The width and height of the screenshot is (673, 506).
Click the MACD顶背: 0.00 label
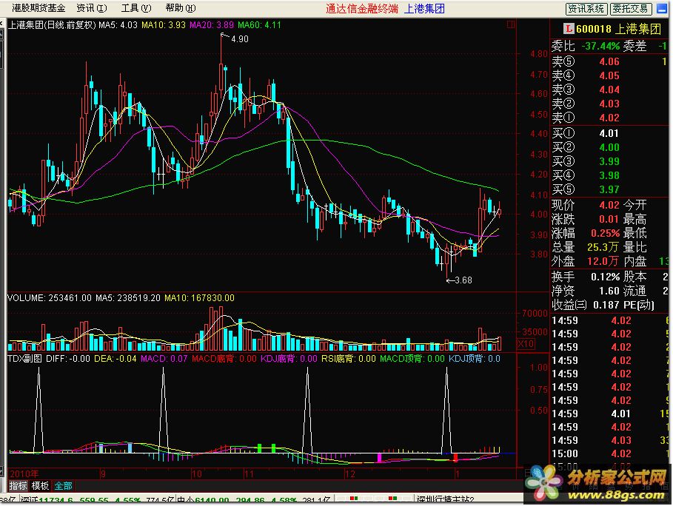click(412, 359)
